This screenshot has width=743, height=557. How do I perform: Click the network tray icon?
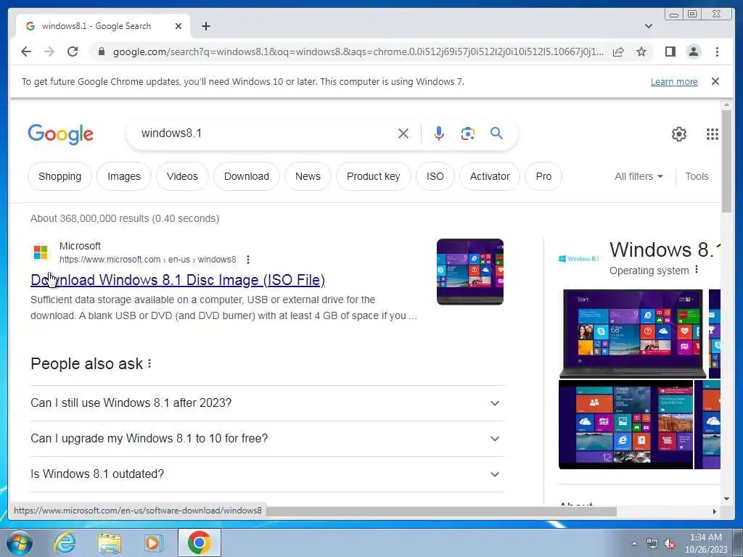click(652, 544)
